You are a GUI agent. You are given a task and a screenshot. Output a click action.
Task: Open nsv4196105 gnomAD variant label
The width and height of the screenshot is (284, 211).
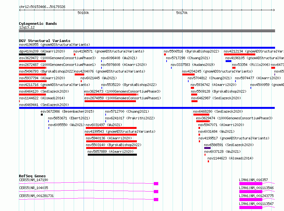[x=254, y=58]
